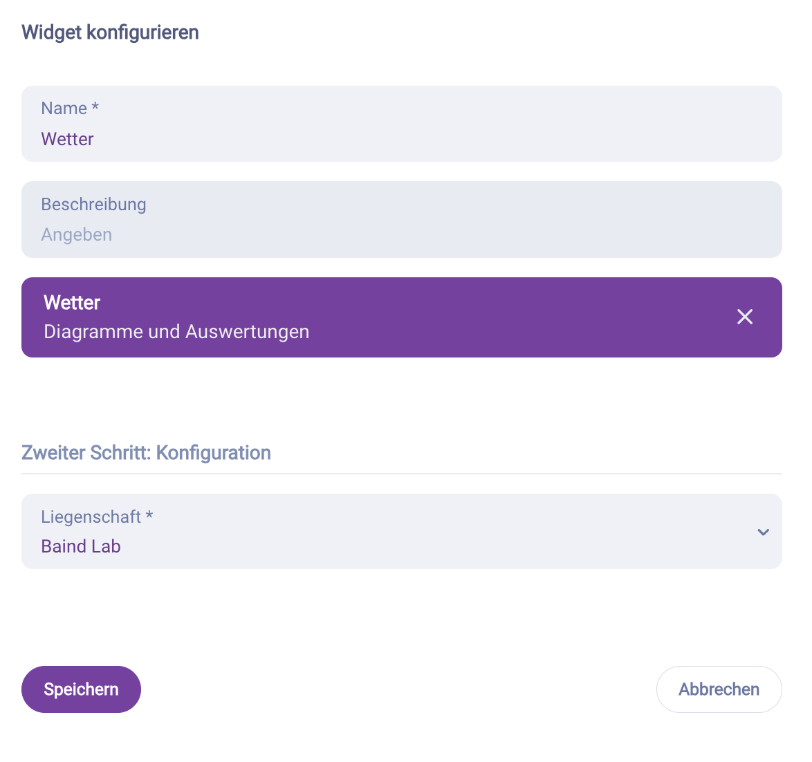Click the 'Zweiter Schritt: Konfiguration' section header
Screen dimensions: 812x762
tap(146, 452)
